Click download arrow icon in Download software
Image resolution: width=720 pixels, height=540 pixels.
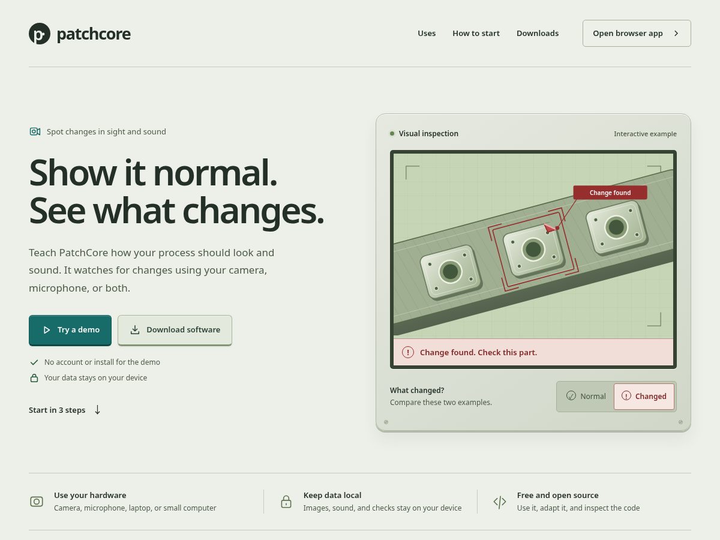coord(135,330)
